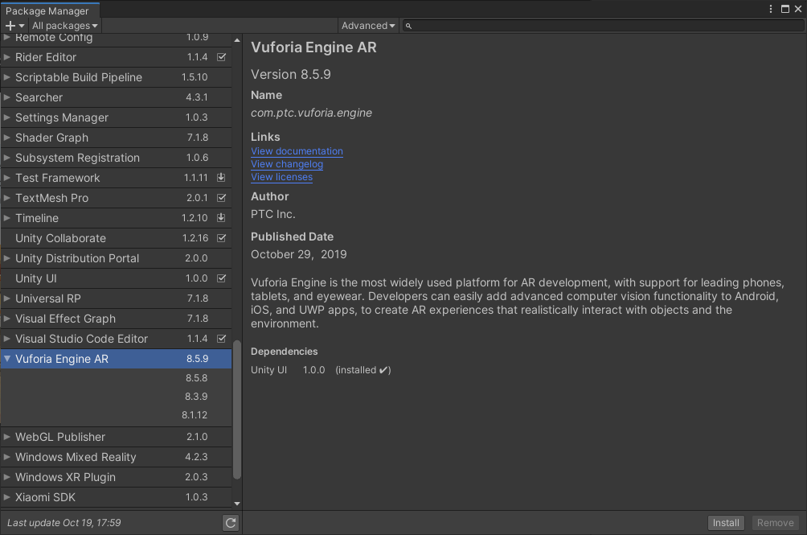The image size is (807, 535).
Task: Expand the TextMesh Pro arrow
Action: tap(6, 198)
